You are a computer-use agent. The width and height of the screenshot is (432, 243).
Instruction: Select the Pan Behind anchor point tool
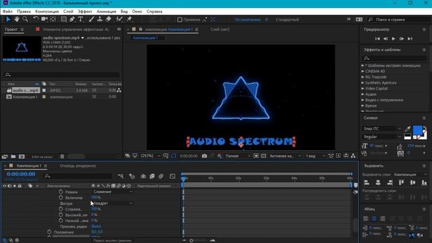point(53,20)
